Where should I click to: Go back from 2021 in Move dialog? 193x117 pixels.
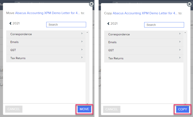click(10, 23)
